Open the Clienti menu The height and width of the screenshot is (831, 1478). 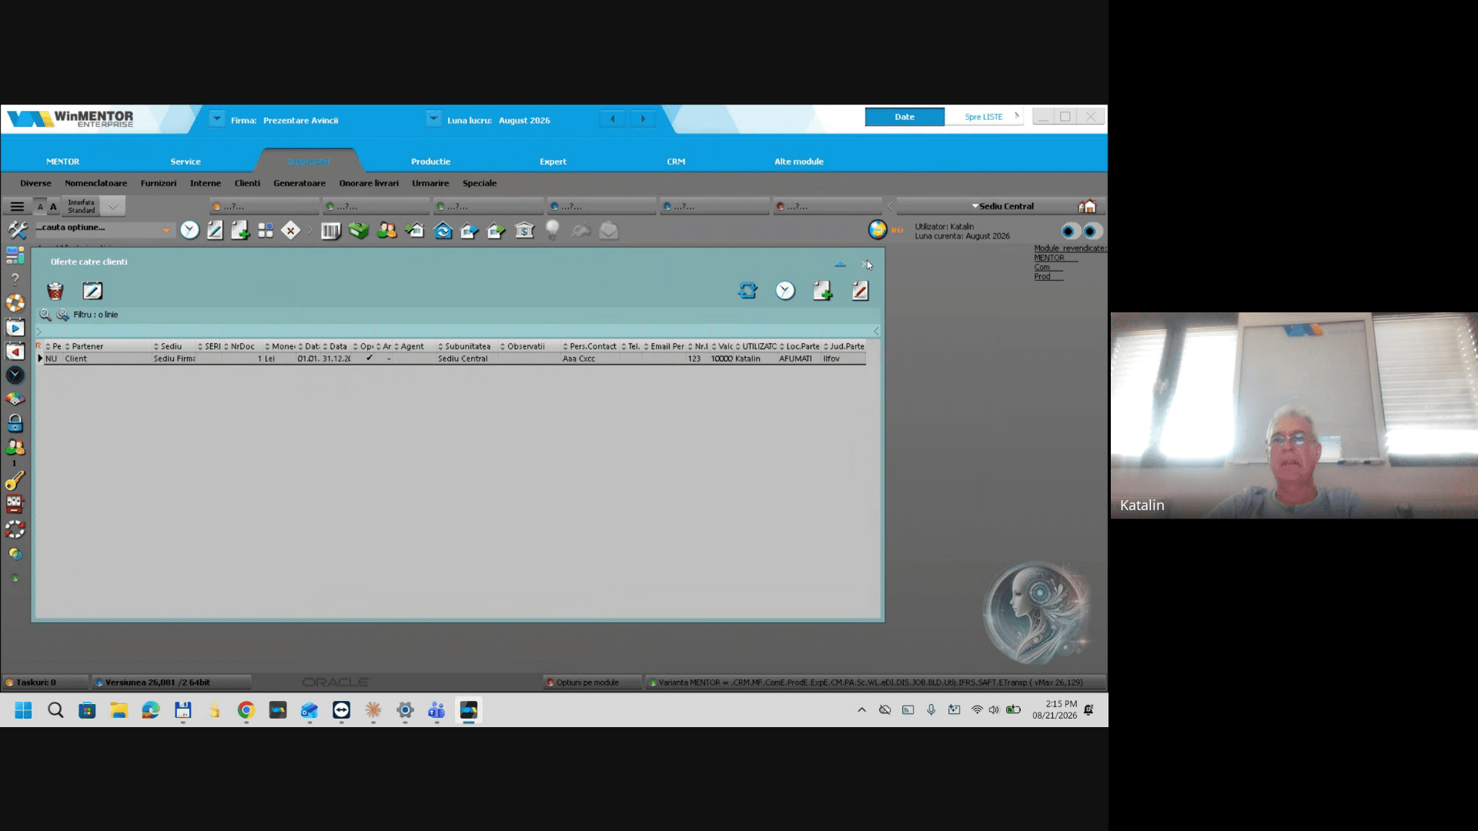[247, 183]
